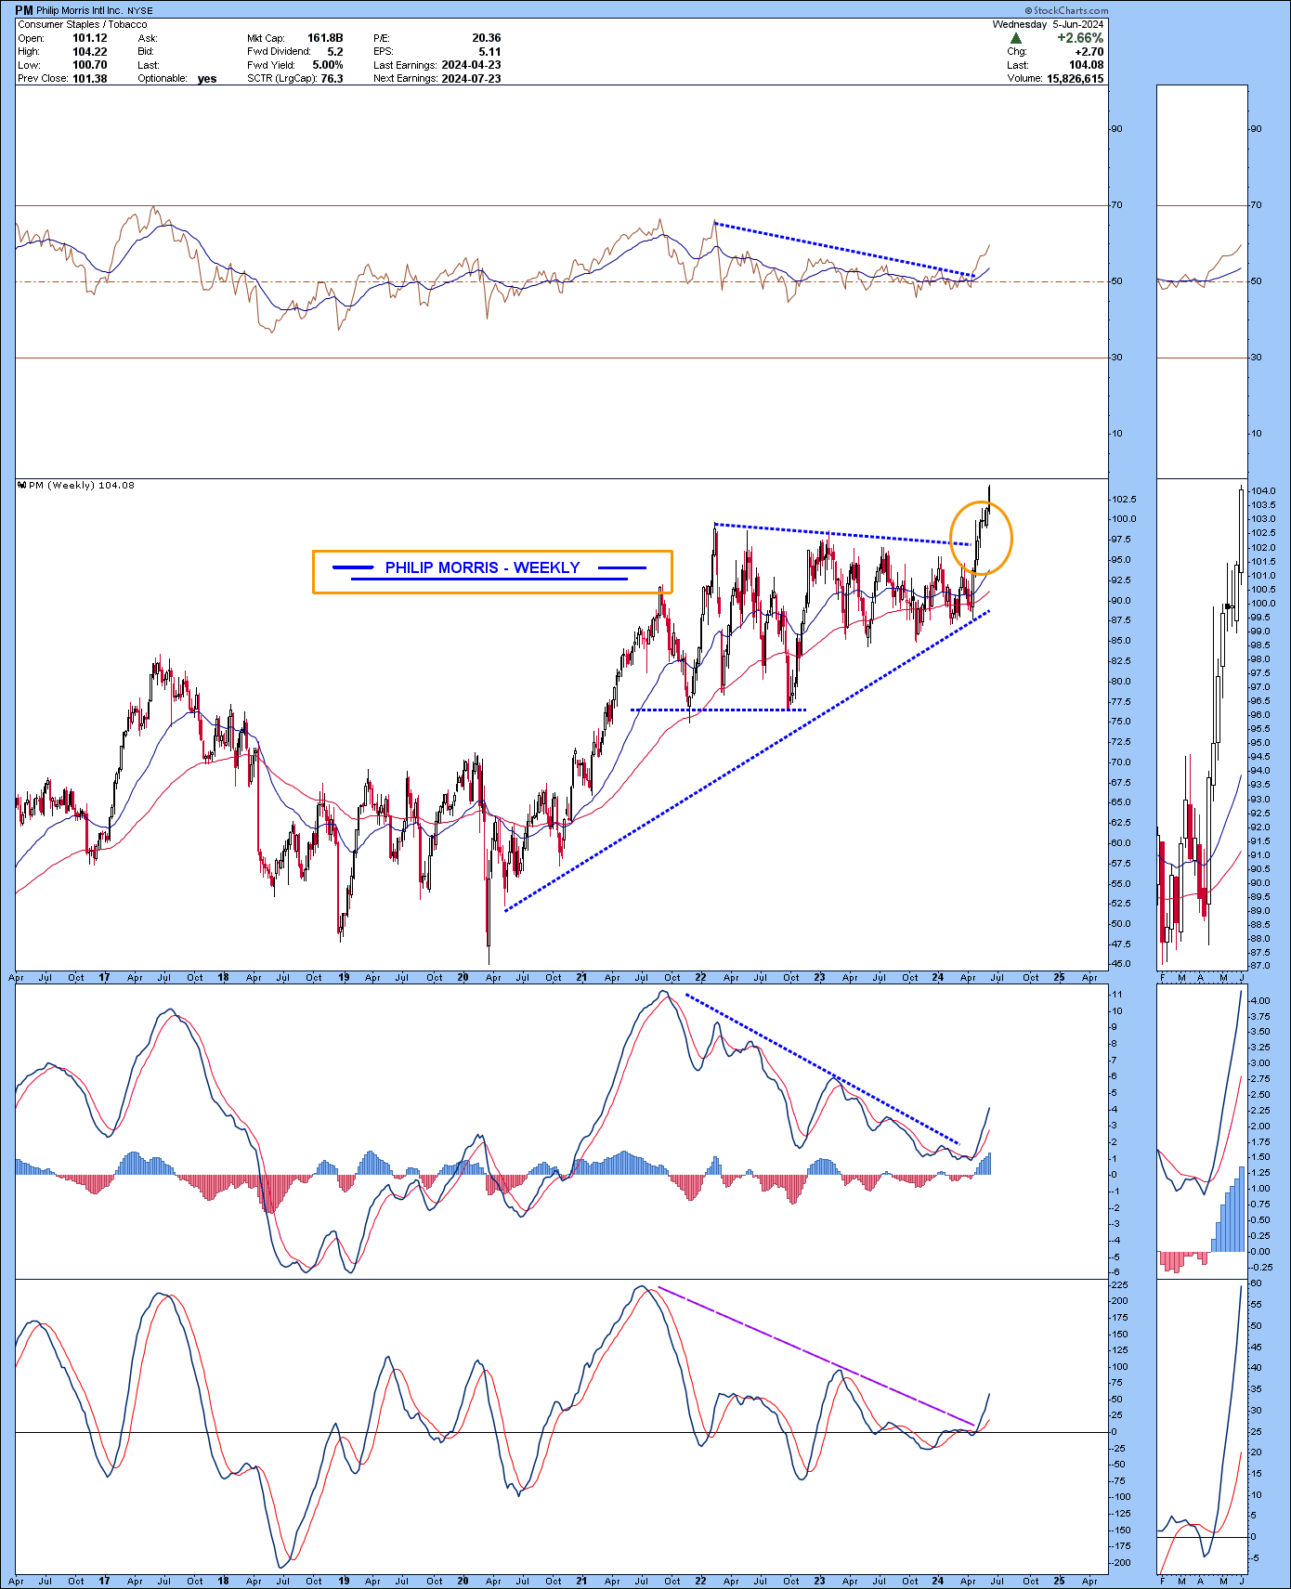Click the zoomed price thumbnail panel on right
Viewport: 1291px width, 1589px height.
1200,724
